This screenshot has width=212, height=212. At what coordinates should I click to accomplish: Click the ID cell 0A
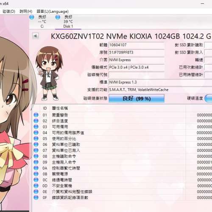45,168
